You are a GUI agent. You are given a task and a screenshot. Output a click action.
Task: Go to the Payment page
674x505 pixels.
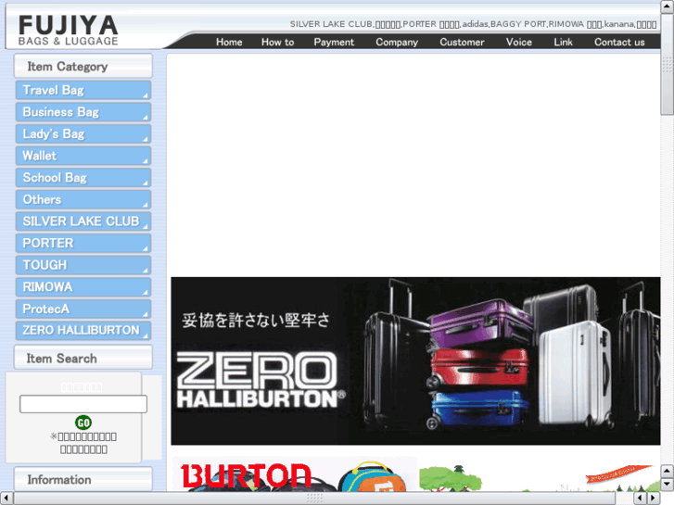[334, 42]
